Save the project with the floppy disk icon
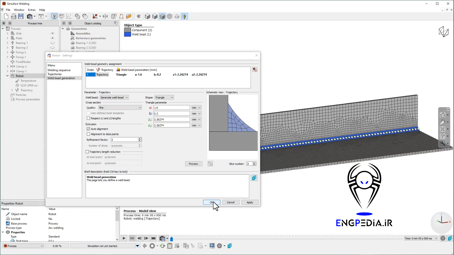The width and height of the screenshot is (454, 255). click(x=21, y=16)
